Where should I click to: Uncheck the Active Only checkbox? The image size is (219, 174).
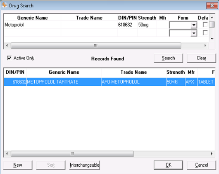(9, 58)
